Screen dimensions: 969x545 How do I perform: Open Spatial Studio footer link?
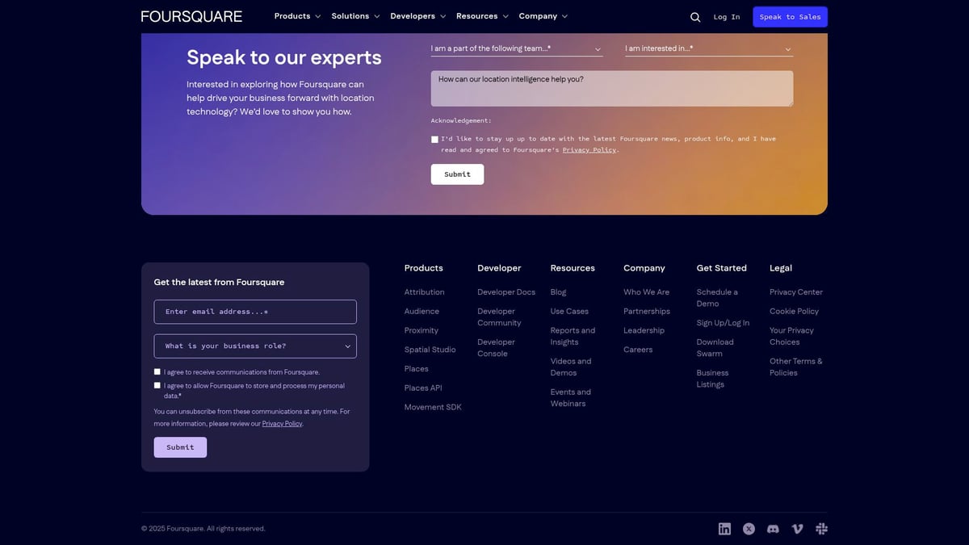pos(430,350)
